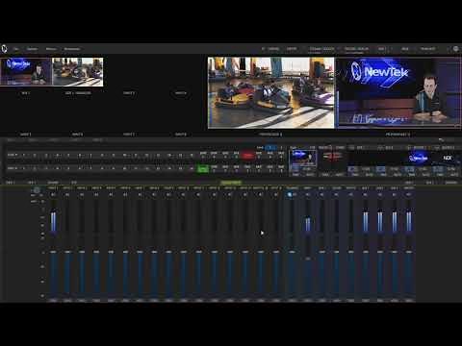Click the NewTek logo icon in the title bar
Viewport: 462px width, 346px height.
tap(4, 49)
